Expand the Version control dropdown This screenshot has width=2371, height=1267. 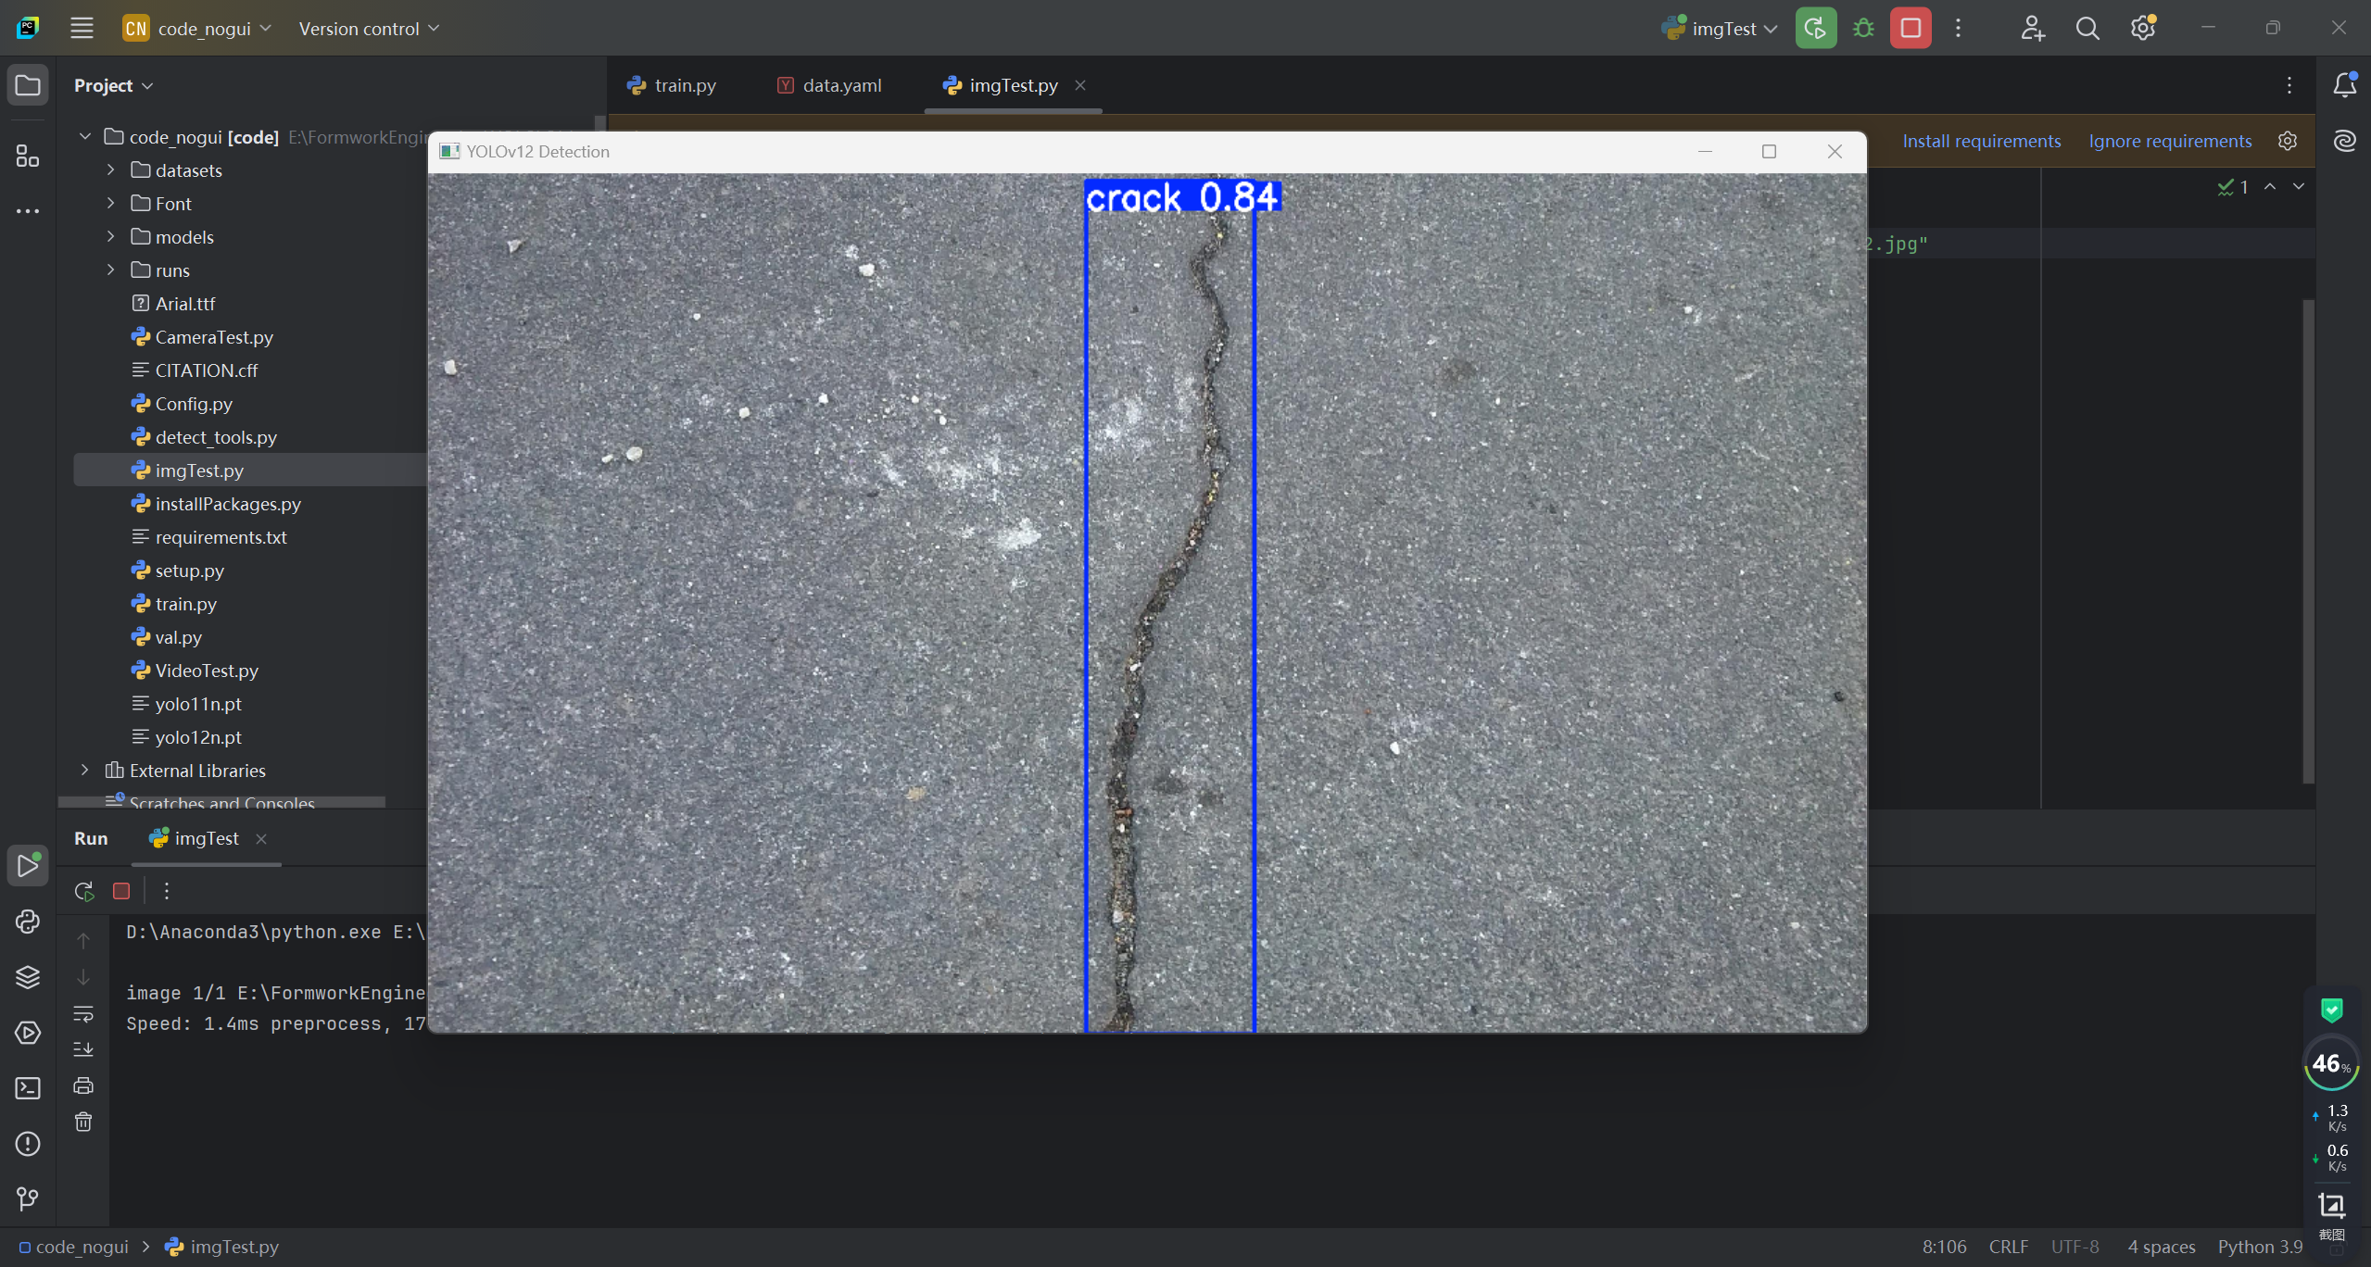(369, 29)
